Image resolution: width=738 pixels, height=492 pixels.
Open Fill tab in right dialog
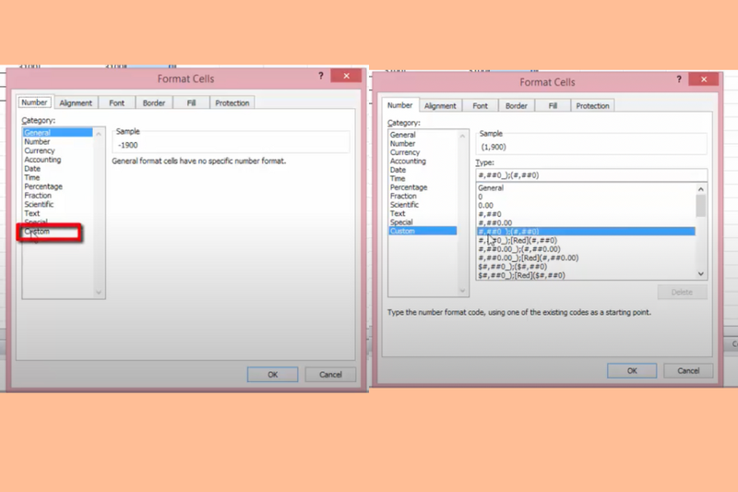click(x=553, y=106)
